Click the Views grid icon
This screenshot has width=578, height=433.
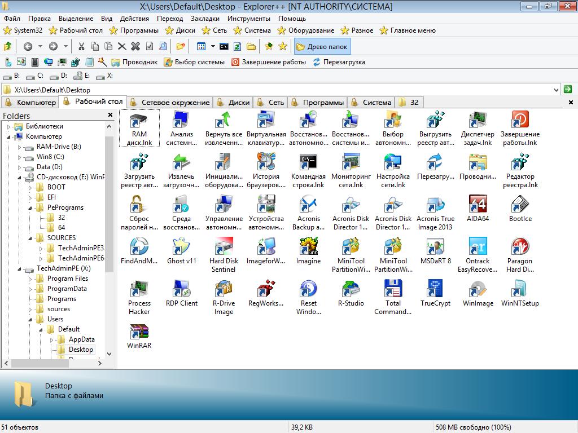(x=202, y=46)
